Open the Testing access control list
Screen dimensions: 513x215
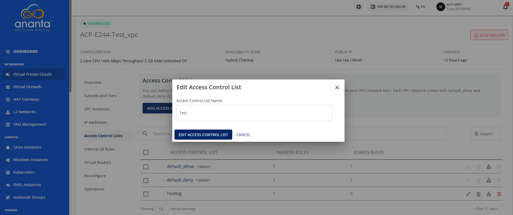coord(174,193)
